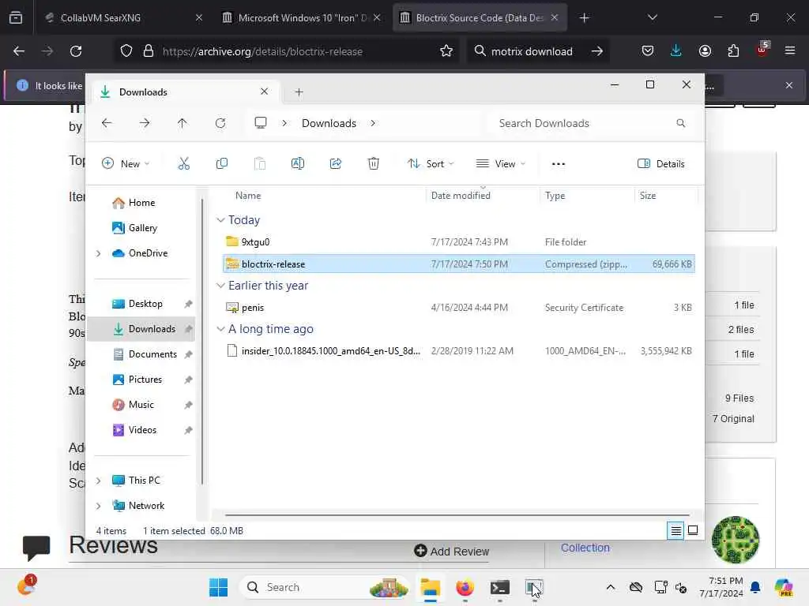809x606 pixels.
Task: Click the search magnifier in Search Downloads
Action: [x=680, y=123]
